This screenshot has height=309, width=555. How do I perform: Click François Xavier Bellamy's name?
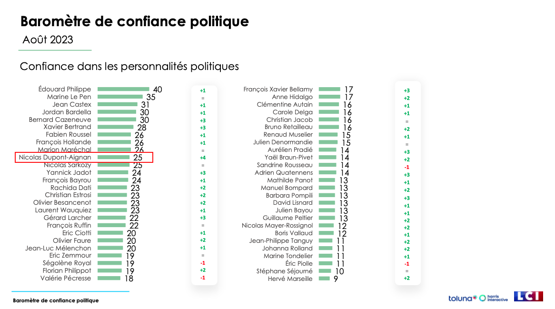coord(278,89)
